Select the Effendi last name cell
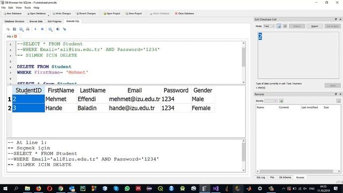Screen dimensions: 343x193 pos(93,99)
